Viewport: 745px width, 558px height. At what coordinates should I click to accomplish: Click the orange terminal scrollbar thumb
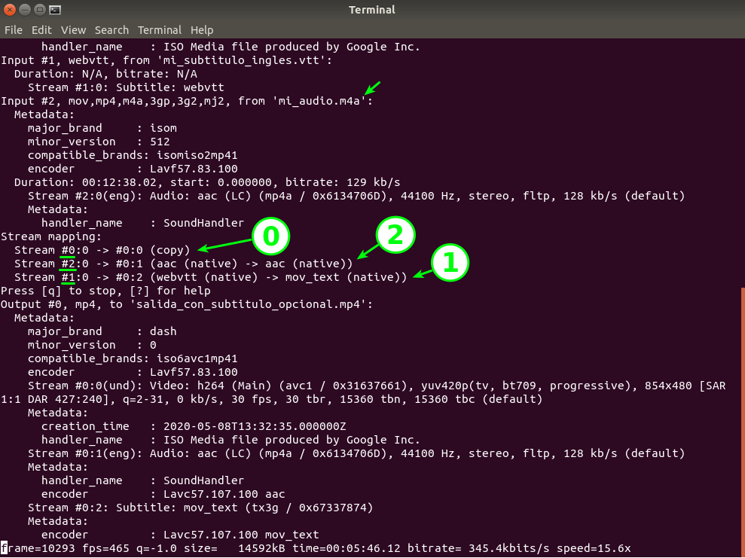[x=742, y=422]
